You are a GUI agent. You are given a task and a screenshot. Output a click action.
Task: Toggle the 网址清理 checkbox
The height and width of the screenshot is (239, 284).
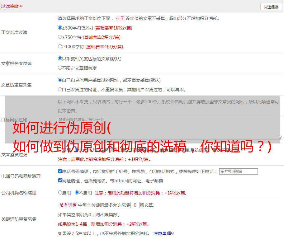[x=60, y=180]
